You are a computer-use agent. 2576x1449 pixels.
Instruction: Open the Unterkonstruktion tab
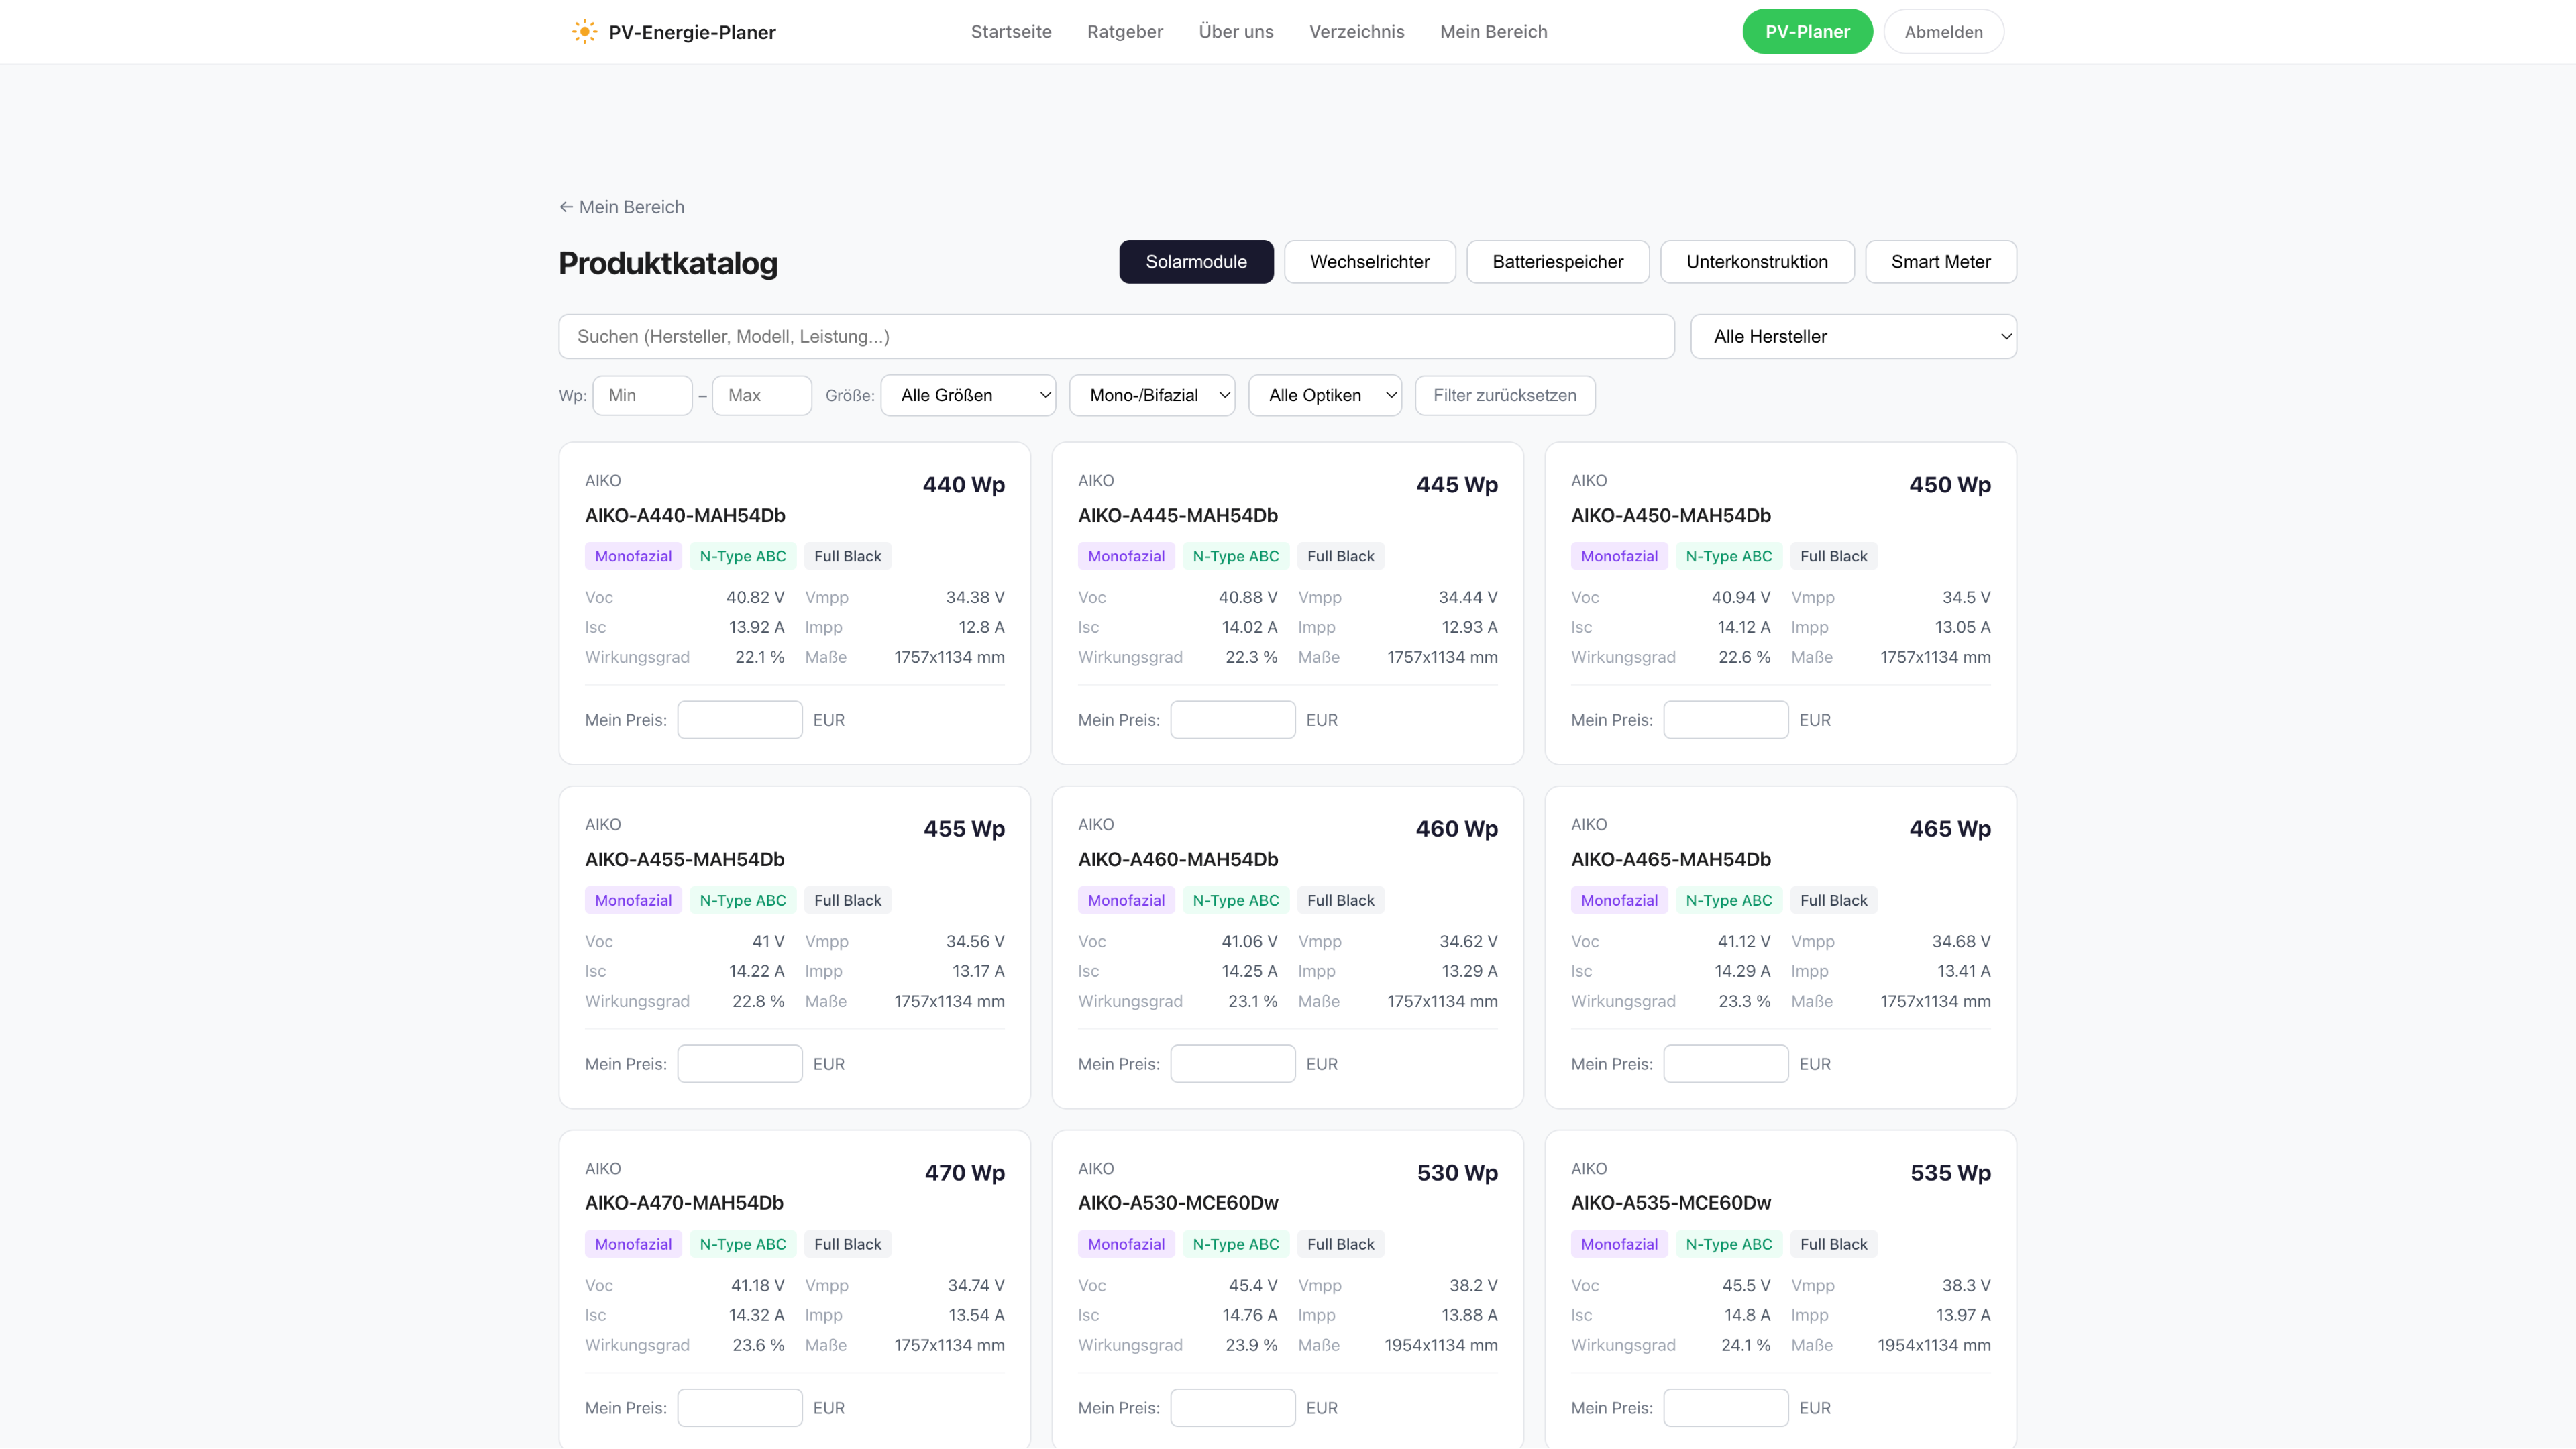(1756, 262)
